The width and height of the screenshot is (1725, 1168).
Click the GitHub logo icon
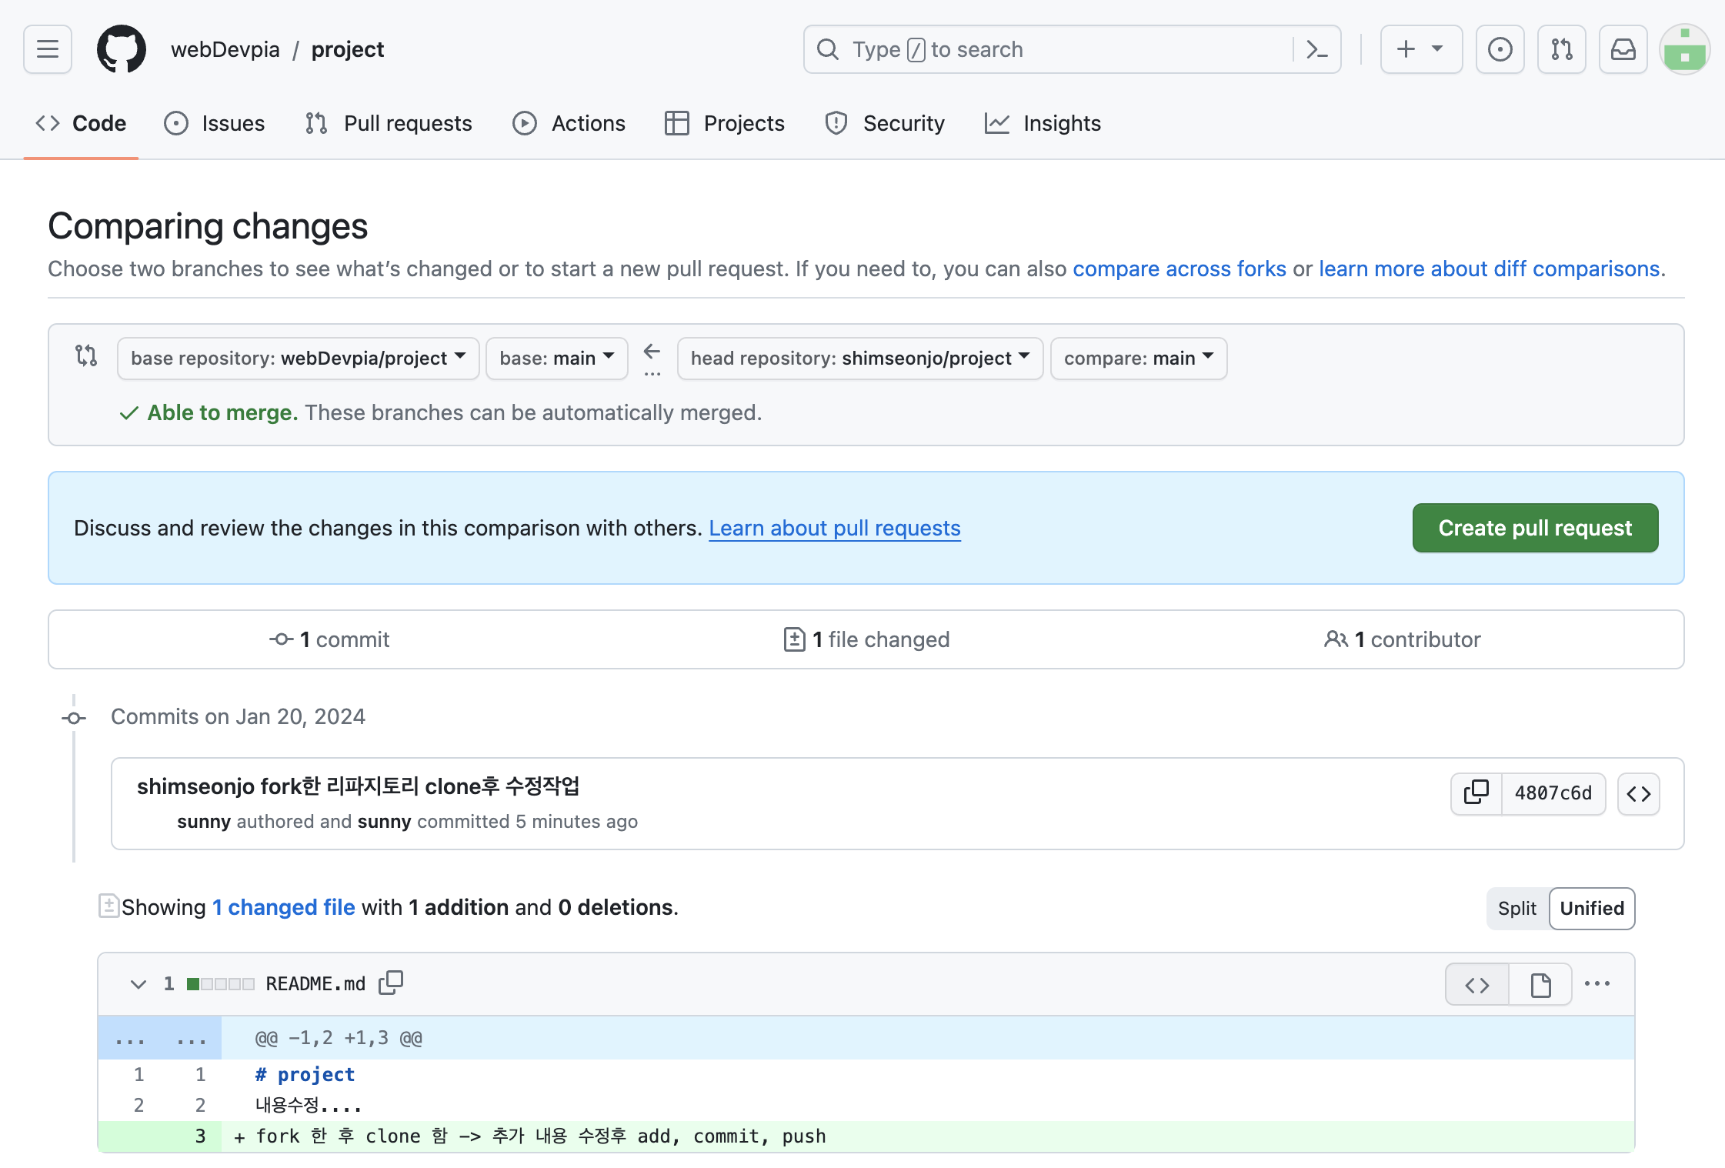122,49
